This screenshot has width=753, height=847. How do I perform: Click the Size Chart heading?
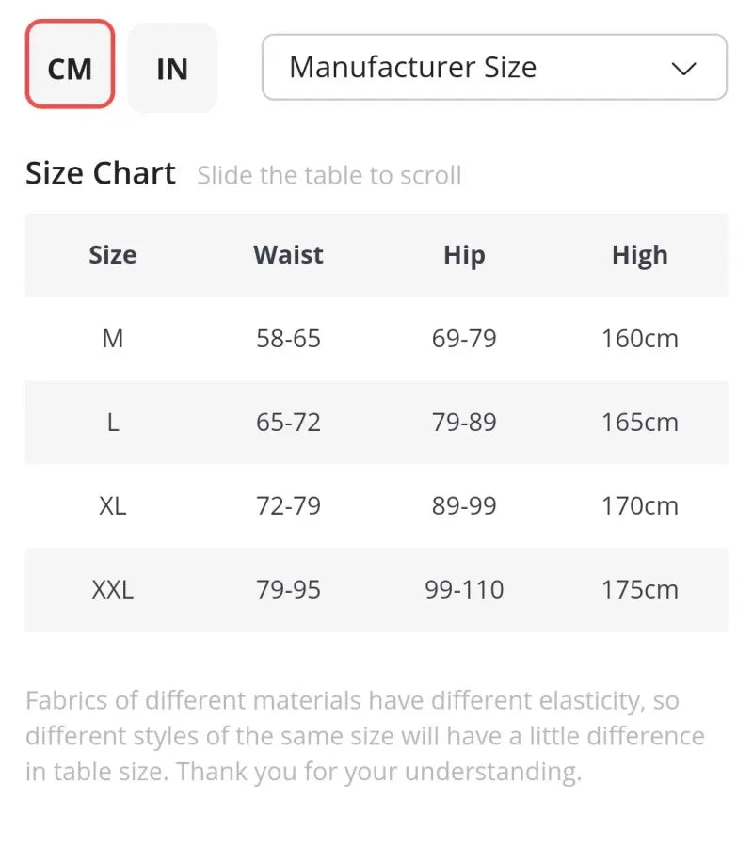[x=101, y=174]
